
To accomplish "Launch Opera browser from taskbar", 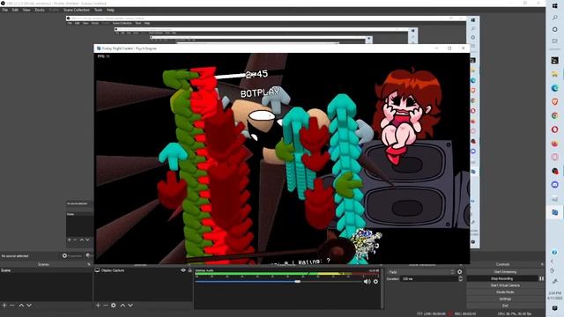I will click(x=554, y=129).
